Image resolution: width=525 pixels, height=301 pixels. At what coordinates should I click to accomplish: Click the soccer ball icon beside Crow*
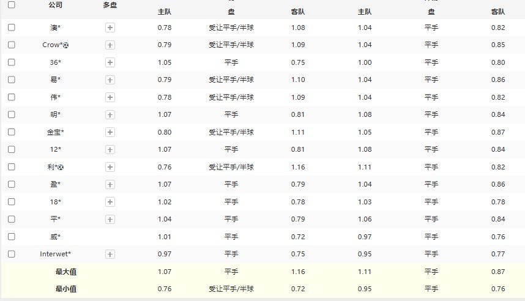pos(66,45)
